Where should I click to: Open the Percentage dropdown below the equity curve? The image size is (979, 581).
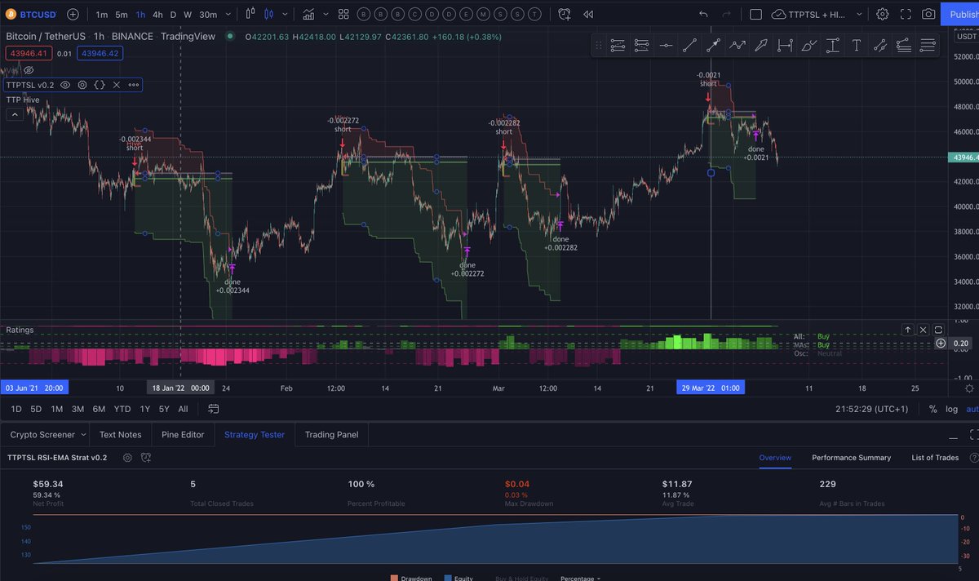[x=581, y=578]
